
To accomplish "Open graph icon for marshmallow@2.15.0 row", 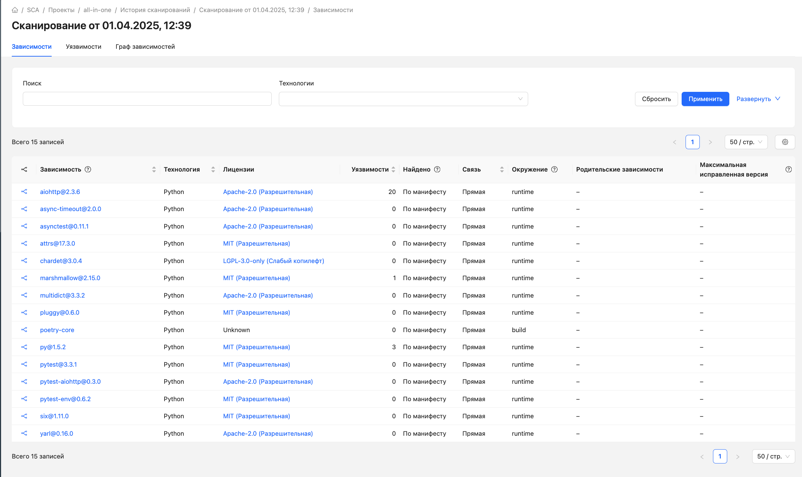I will click(x=24, y=278).
